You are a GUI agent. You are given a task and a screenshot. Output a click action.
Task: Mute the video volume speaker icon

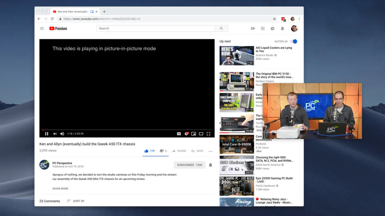tap(62, 134)
